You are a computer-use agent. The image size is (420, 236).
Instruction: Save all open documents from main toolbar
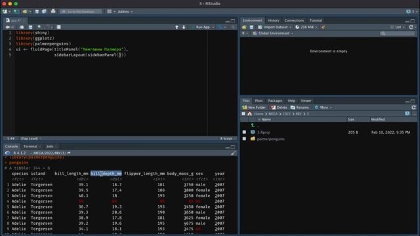[44, 12]
